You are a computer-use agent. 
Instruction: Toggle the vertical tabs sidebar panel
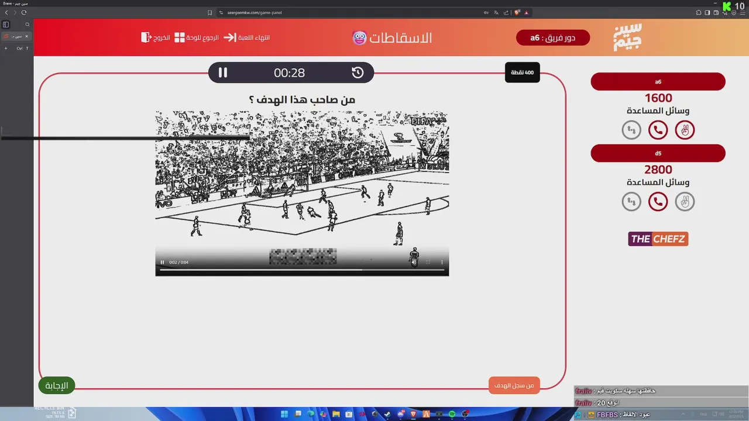coord(6,25)
